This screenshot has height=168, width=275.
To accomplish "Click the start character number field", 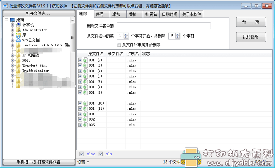I will click(x=120, y=36).
